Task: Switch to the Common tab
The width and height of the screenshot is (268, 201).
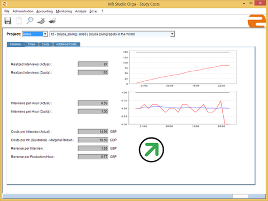Action: pos(16,44)
